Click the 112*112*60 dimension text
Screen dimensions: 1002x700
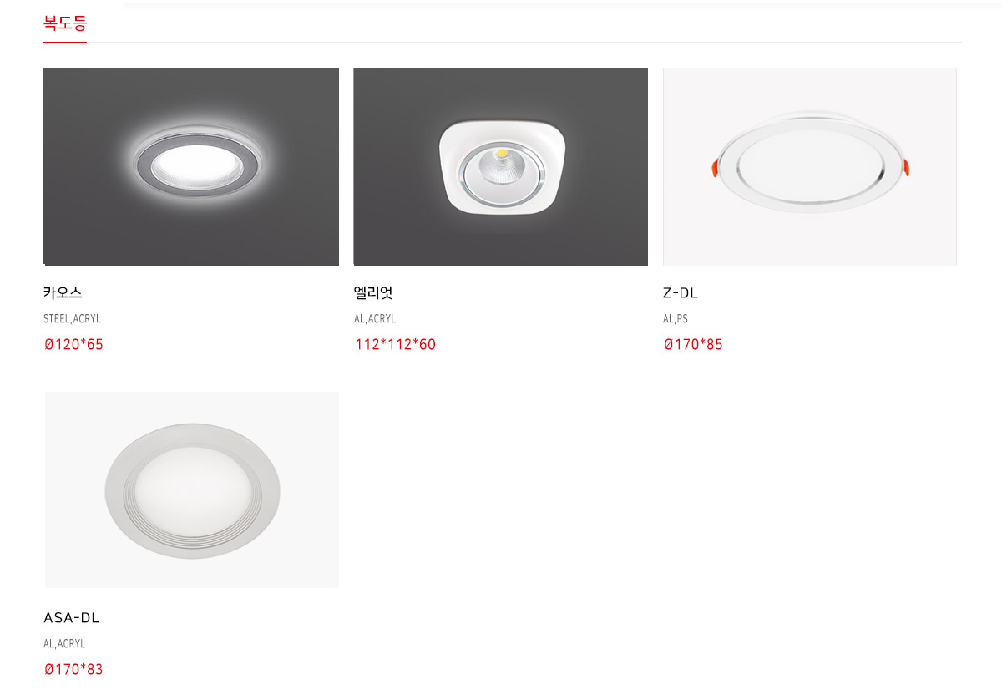[x=395, y=344]
